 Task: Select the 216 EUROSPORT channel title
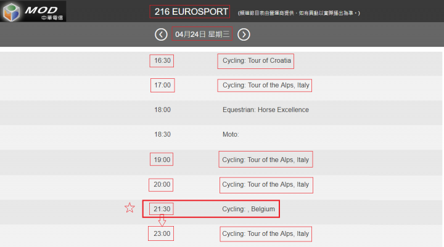(x=191, y=12)
